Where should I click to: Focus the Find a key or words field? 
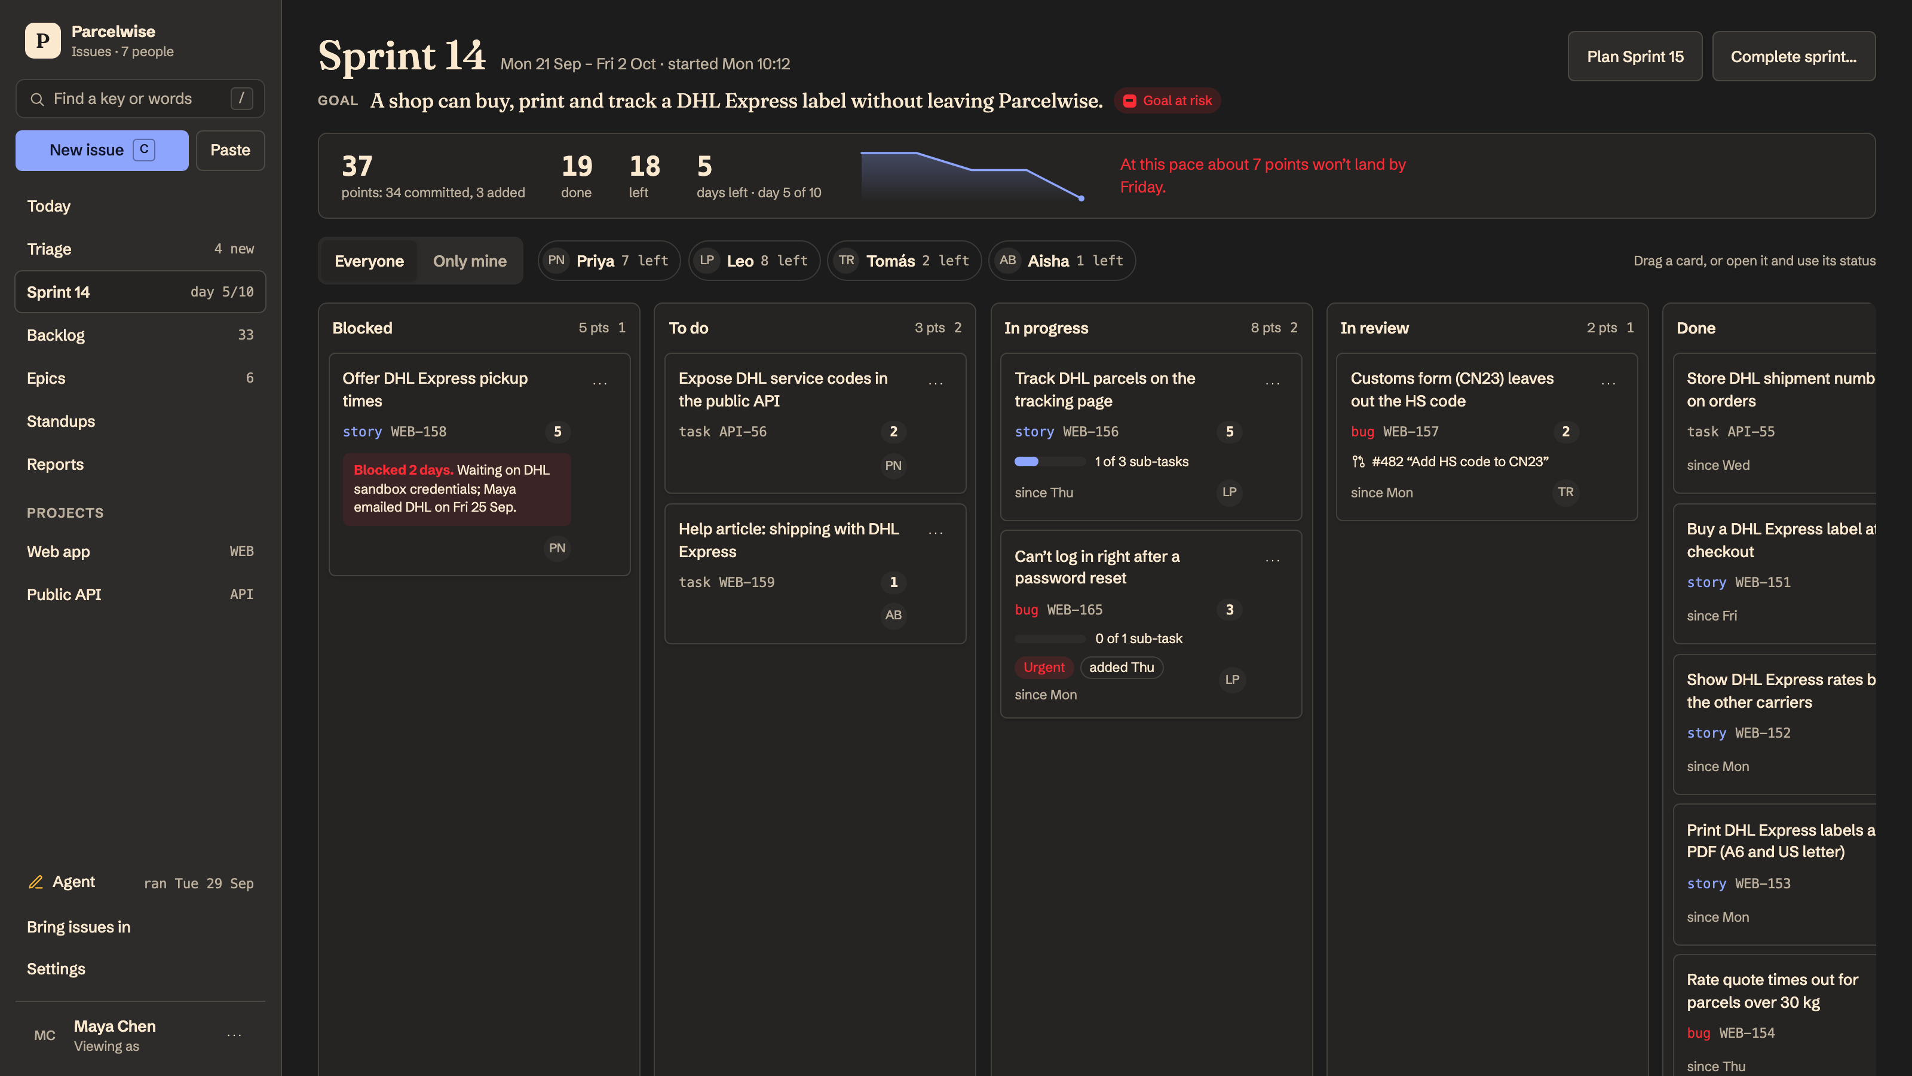point(140,99)
